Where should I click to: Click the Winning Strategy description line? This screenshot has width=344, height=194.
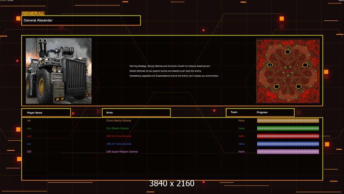[x=170, y=66]
